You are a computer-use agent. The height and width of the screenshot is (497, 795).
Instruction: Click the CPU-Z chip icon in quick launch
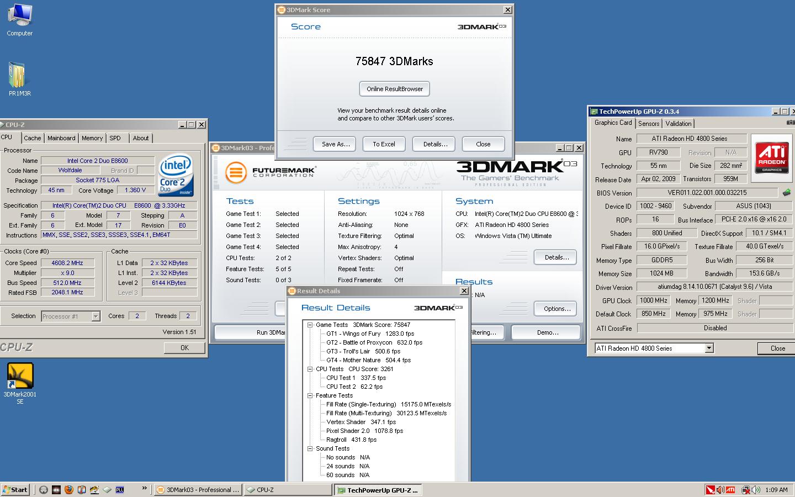click(x=107, y=490)
